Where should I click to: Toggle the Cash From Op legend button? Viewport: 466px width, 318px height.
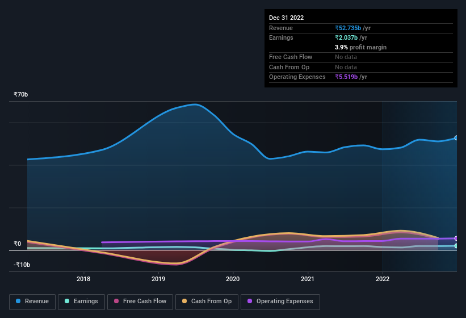(x=207, y=302)
